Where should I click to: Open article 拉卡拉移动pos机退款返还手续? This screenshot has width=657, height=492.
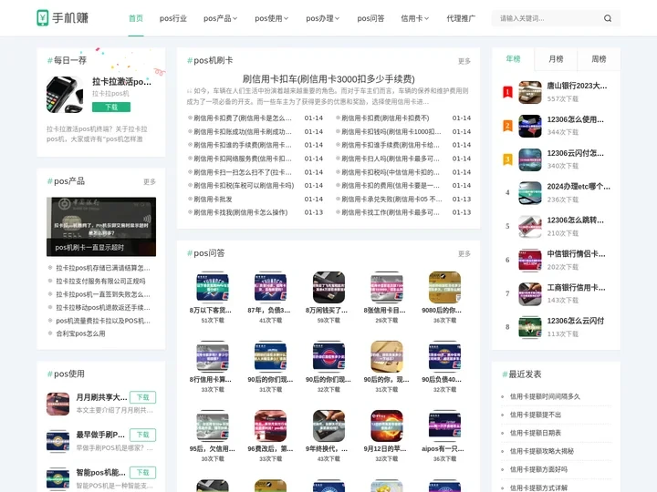103,308
